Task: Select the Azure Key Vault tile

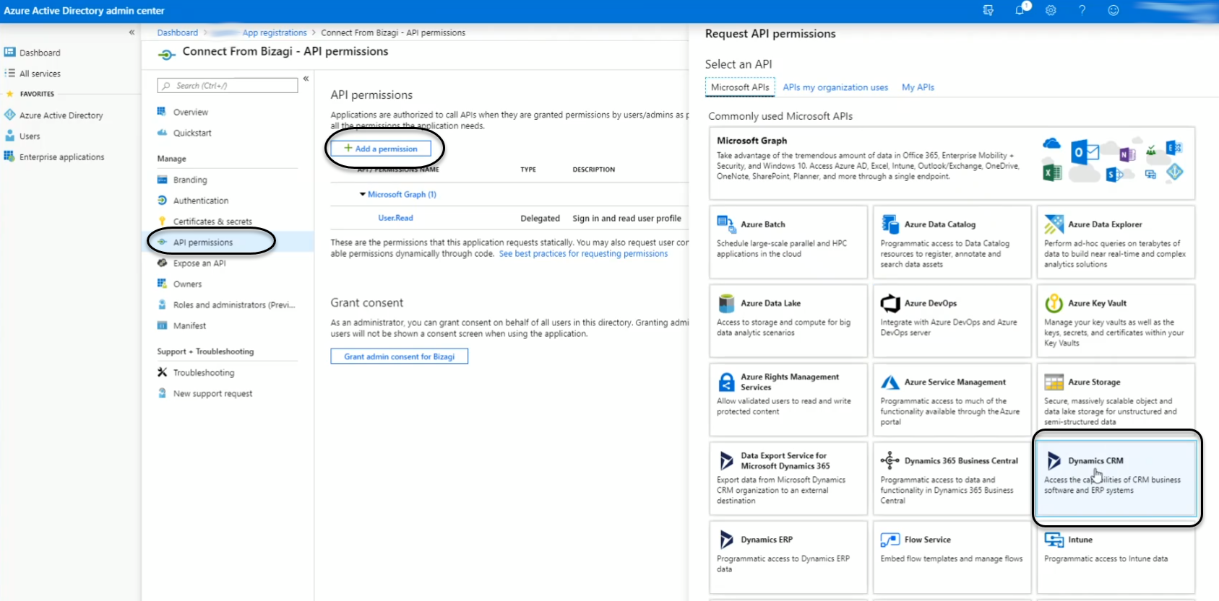Action: [1116, 321]
